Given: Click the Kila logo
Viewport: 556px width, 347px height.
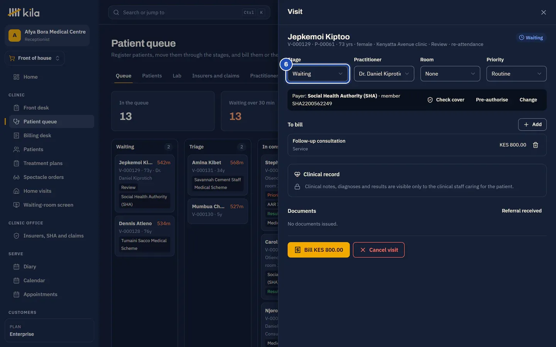Looking at the screenshot, I should (24, 12).
